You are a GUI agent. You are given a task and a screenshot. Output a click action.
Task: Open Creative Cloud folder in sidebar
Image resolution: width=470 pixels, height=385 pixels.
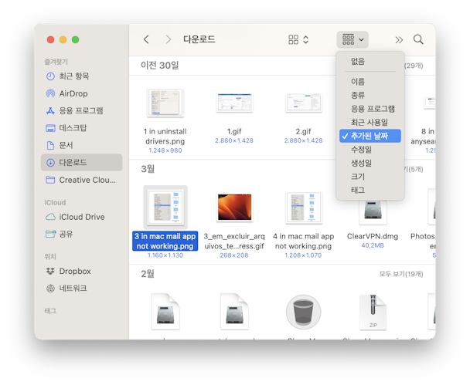point(81,180)
